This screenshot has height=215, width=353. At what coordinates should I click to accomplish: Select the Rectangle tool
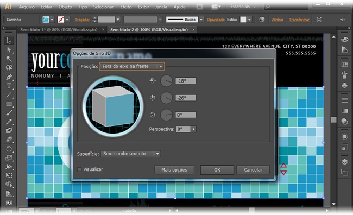point(9,104)
